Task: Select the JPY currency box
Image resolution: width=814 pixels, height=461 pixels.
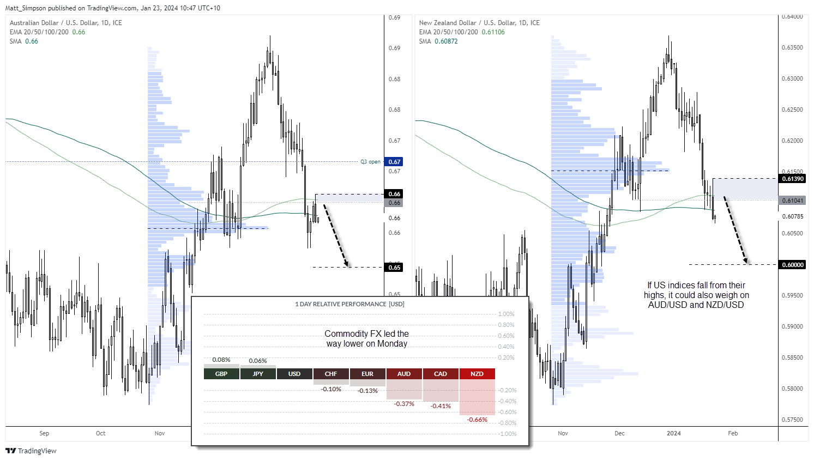Action: (x=258, y=374)
